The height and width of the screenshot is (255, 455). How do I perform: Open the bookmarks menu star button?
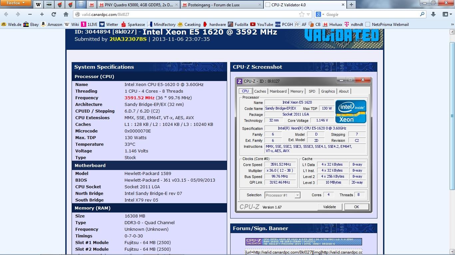click(x=447, y=14)
